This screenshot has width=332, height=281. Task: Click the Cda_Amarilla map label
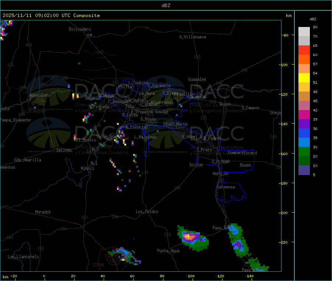pos(28,160)
